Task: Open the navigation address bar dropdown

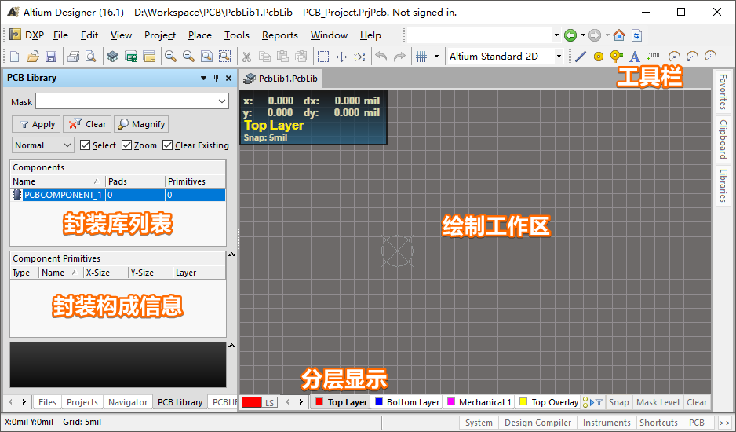Action: coord(556,35)
